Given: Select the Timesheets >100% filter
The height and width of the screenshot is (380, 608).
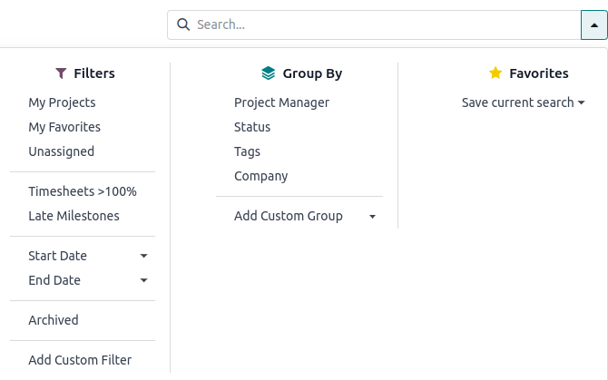Looking at the screenshot, I should pyautogui.click(x=82, y=191).
